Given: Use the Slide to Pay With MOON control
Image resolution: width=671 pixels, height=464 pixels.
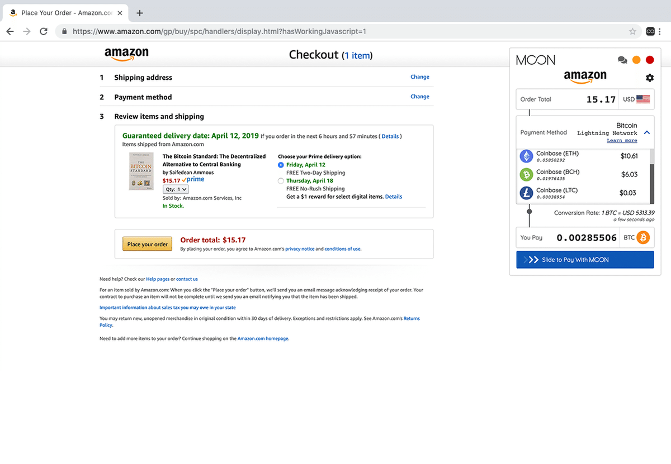Looking at the screenshot, I should tap(584, 259).
